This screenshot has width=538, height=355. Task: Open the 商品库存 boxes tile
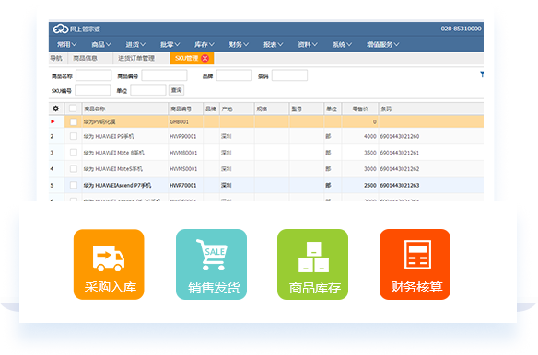(x=312, y=264)
